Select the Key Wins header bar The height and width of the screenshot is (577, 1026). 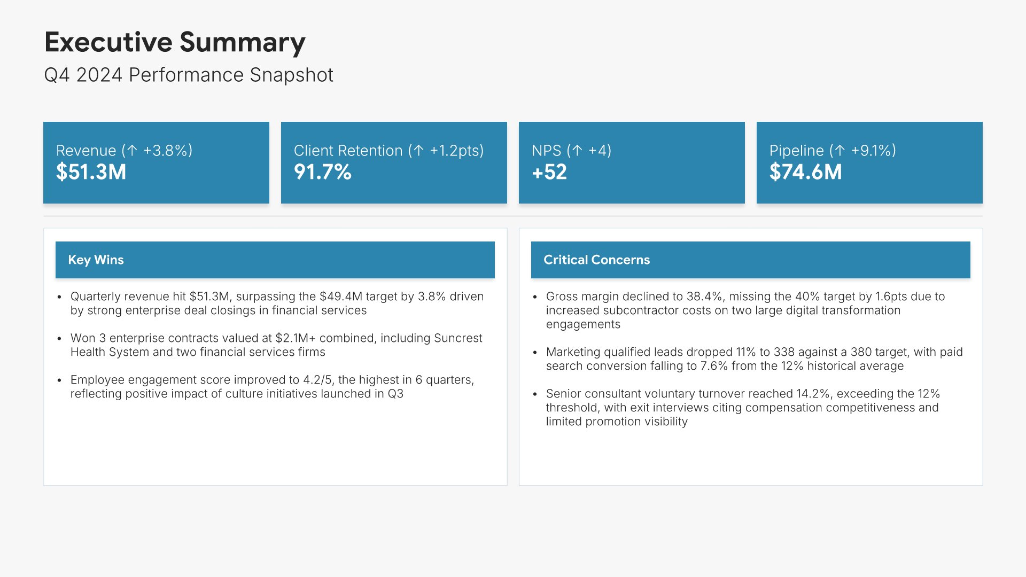(x=275, y=260)
